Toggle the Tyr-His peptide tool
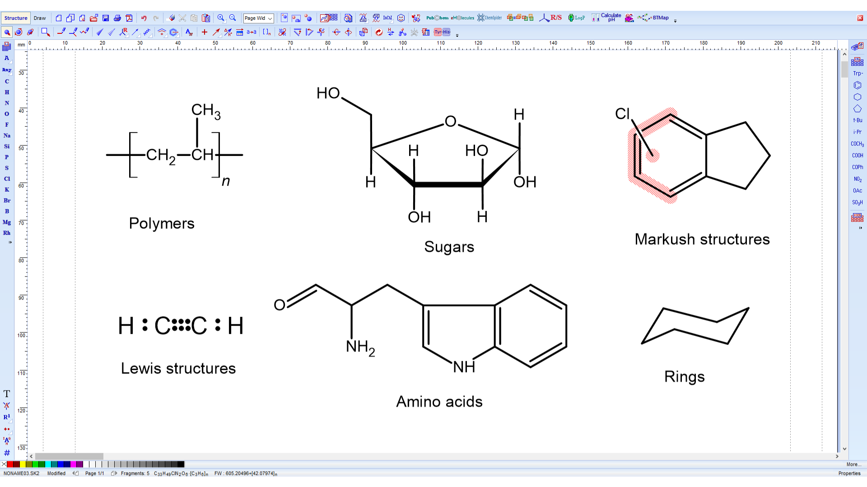This screenshot has height=487, width=867. point(441,32)
